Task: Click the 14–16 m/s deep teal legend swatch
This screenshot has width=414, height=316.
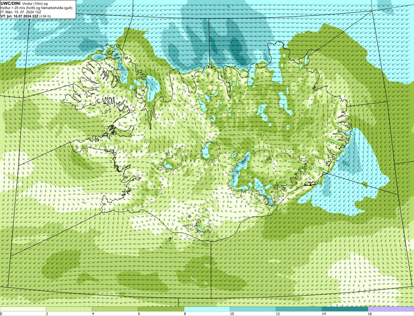Action: [x=345, y=309]
